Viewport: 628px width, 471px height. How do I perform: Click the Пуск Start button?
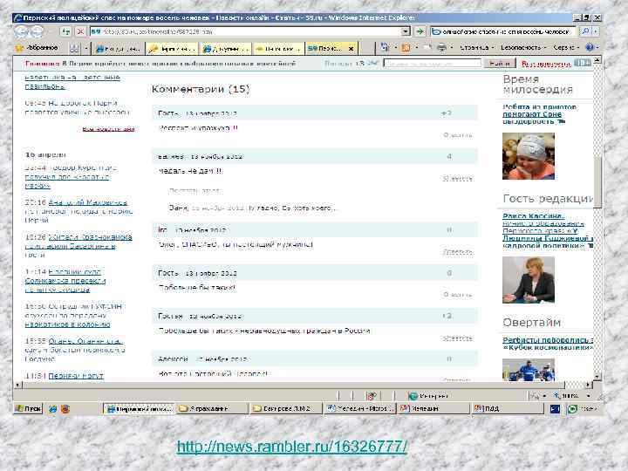click(28, 409)
